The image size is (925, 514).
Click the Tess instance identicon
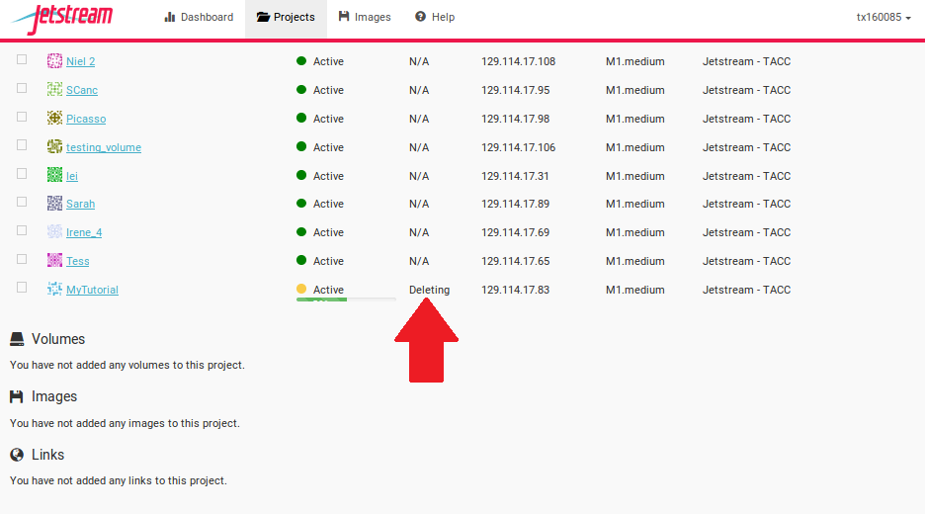[54, 260]
